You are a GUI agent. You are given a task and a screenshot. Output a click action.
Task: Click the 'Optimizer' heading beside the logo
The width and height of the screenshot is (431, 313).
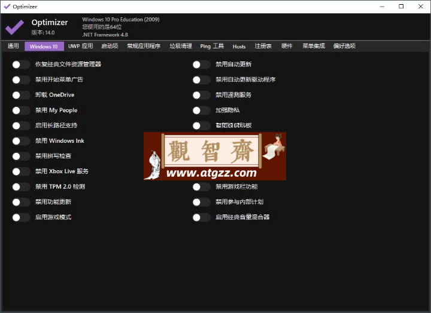[50, 23]
